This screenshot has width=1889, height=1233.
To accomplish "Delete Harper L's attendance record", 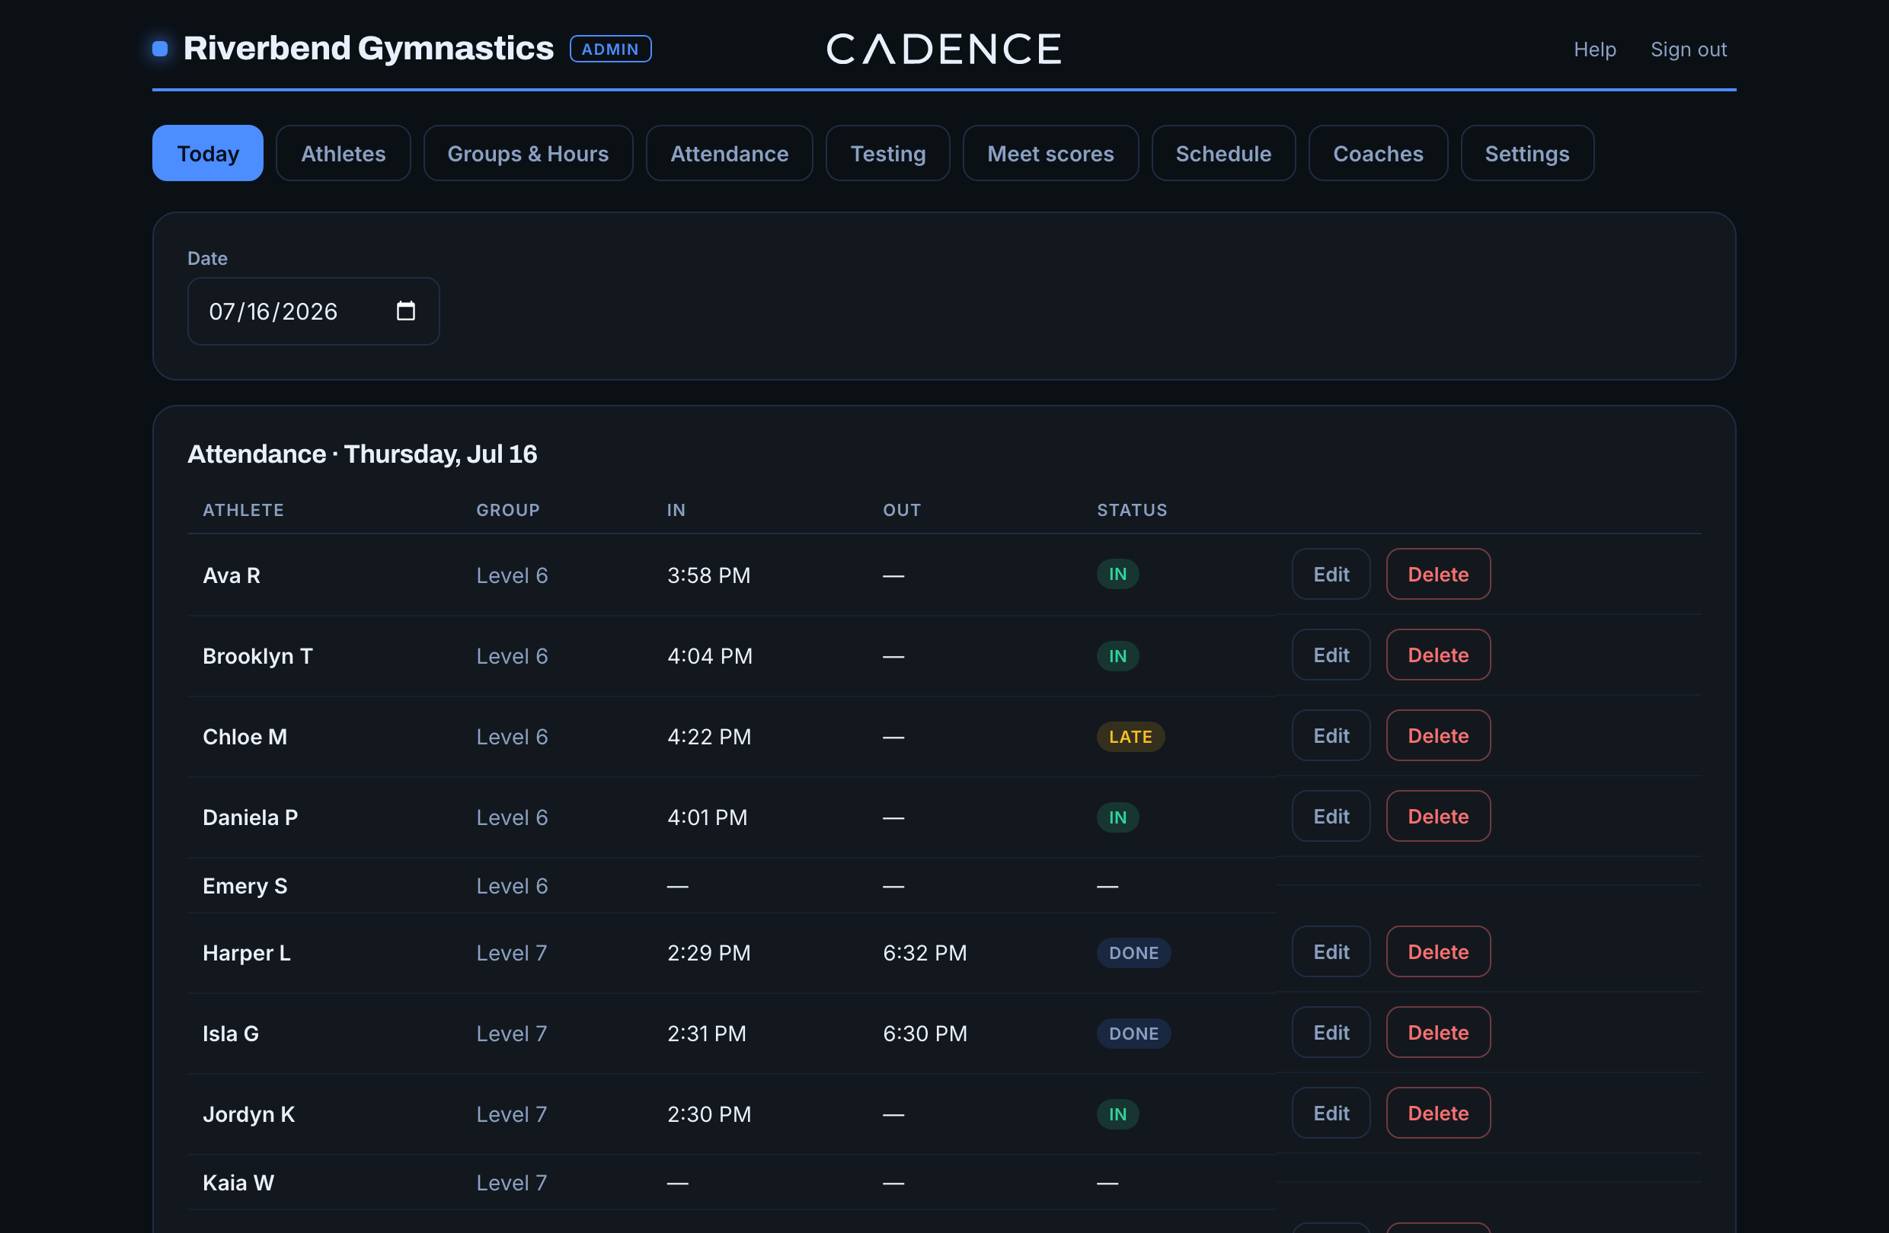I will point(1438,951).
